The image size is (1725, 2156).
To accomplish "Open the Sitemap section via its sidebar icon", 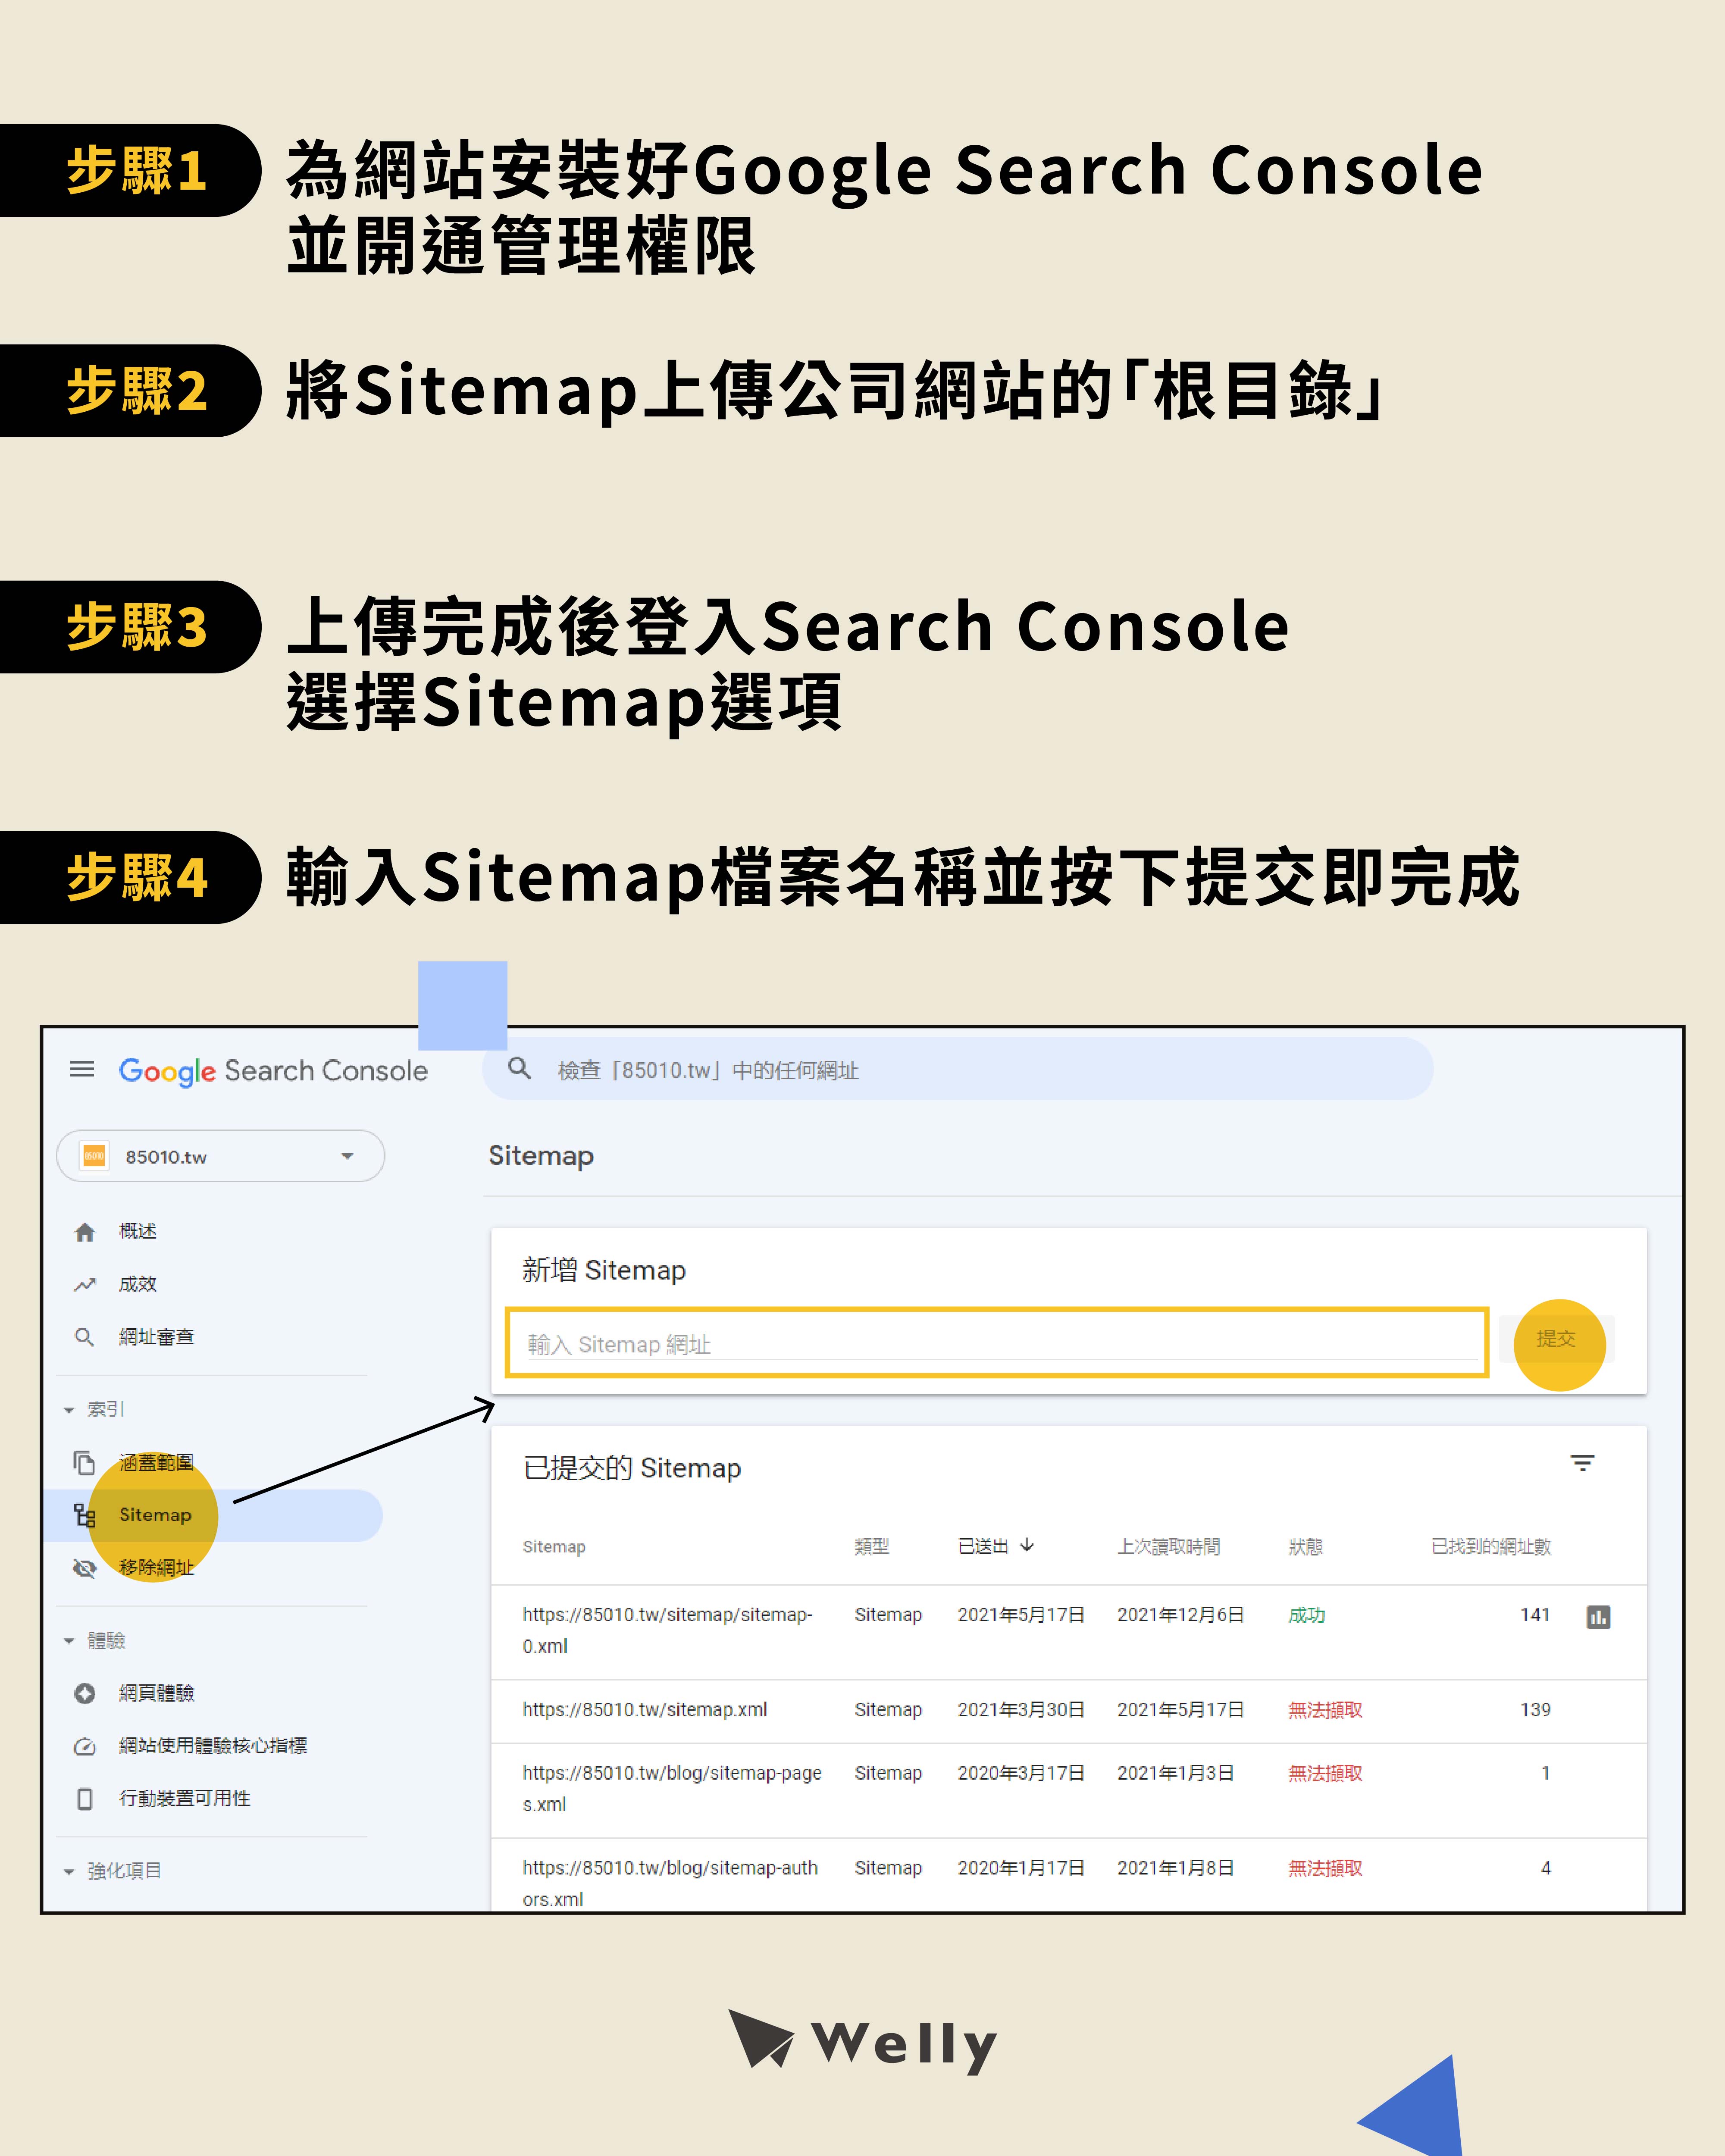I will (84, 1515).
